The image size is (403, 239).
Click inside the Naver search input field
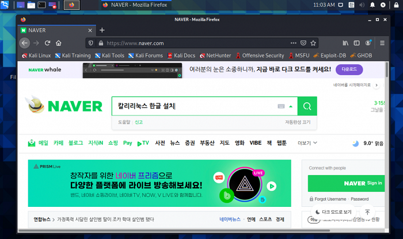pos(193,106)
